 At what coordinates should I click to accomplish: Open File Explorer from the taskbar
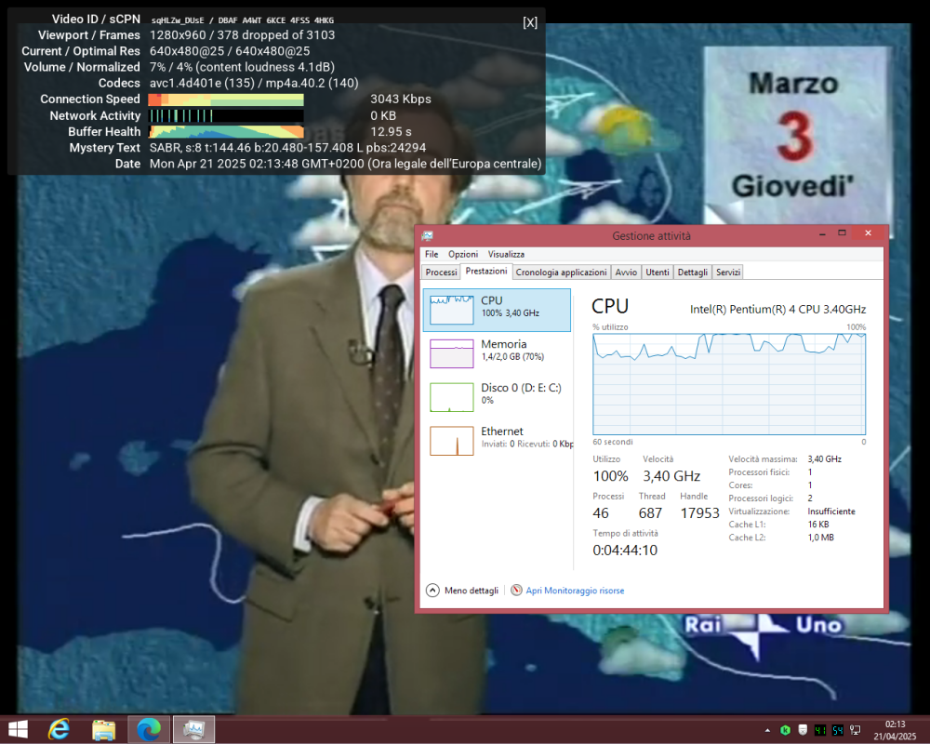[103, 729]
